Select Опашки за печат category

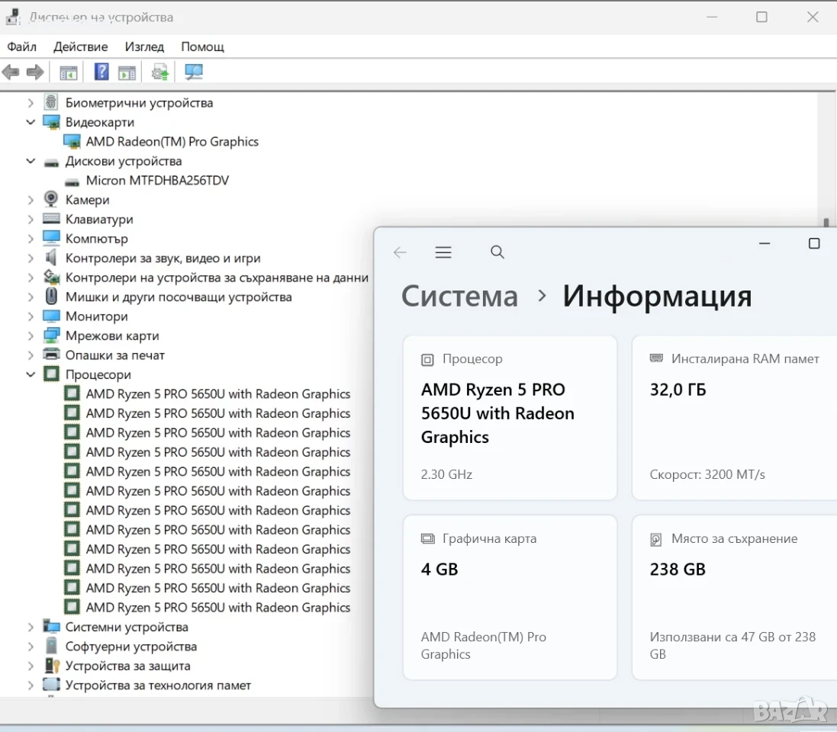114,355
